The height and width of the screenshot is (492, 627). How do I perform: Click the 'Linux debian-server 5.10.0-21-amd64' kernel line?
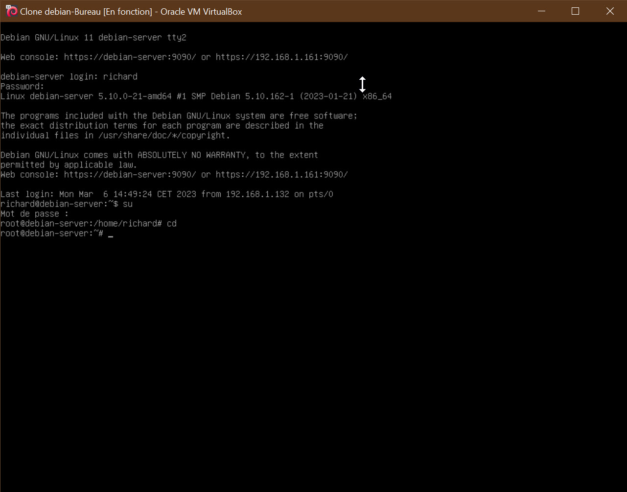tap(196, 96)
